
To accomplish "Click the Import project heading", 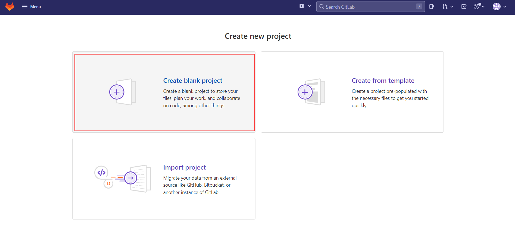I will (x=184, y=167).
